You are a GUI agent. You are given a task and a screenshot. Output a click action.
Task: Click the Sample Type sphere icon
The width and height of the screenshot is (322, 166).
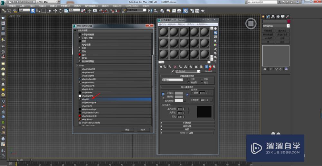[x=215, y=29]
